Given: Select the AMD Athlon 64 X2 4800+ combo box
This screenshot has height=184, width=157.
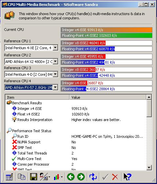Looking at the screenshot, I should [x=31, y=61].
